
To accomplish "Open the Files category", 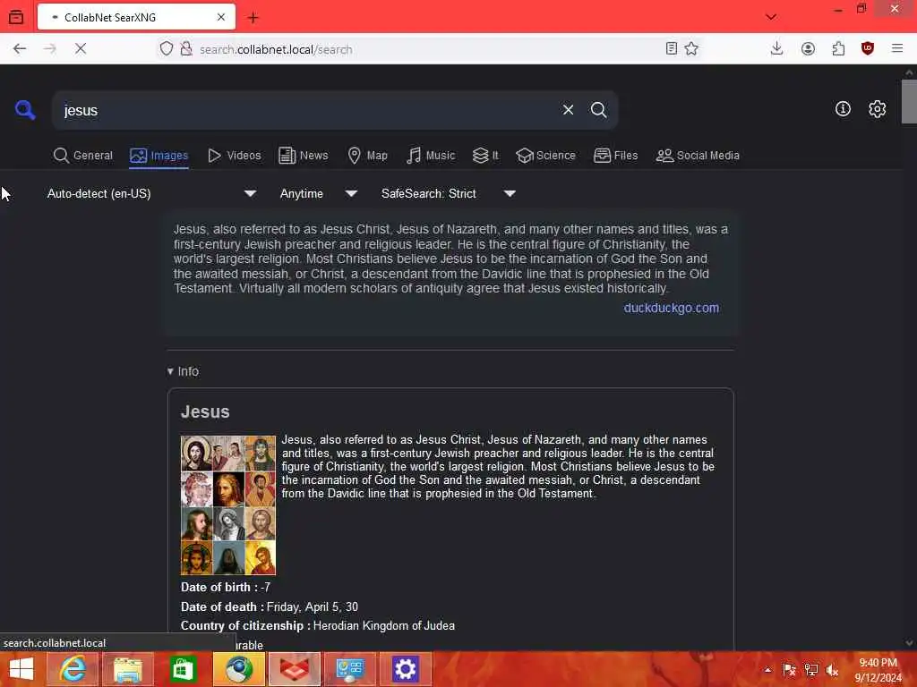I will click(616, 156).
